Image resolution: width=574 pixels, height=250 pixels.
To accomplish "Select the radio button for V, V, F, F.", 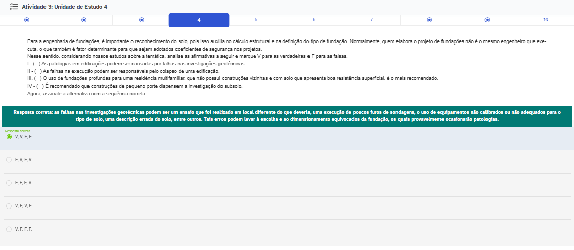I will tap(9, 137).
